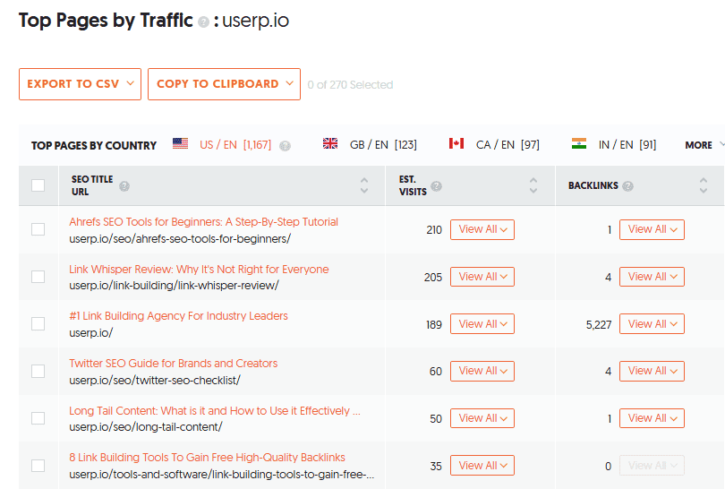The width and height of the screenshot is (725, 489).
Task: Click the India flag icon
Action: [579, 143]
